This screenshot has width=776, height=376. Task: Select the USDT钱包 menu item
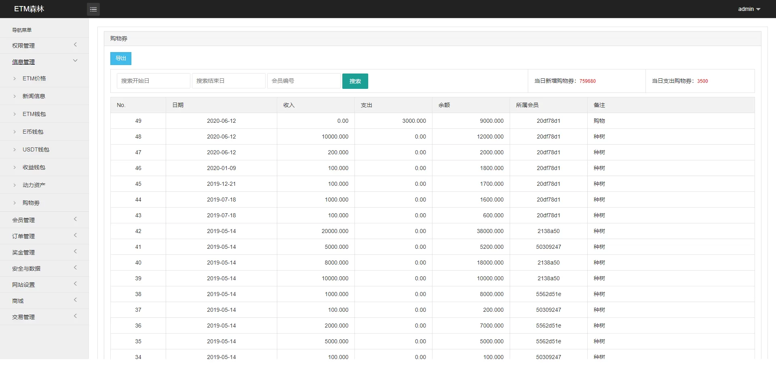[36, 149]
